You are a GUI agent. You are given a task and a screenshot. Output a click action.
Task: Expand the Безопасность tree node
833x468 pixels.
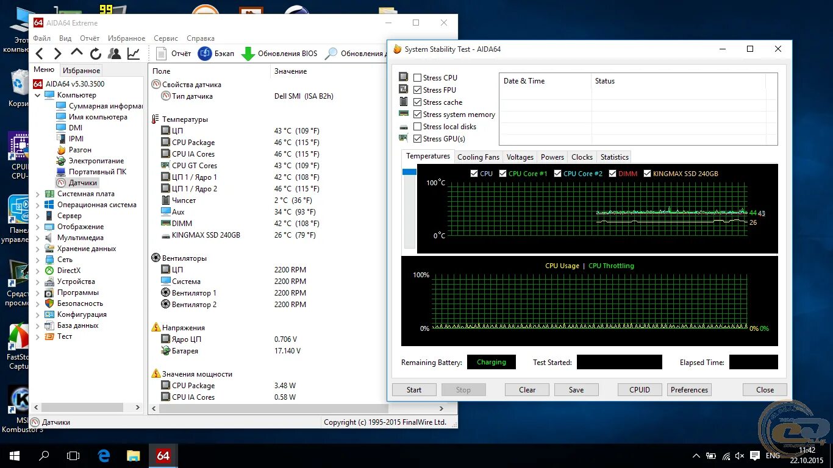(37, 303)
